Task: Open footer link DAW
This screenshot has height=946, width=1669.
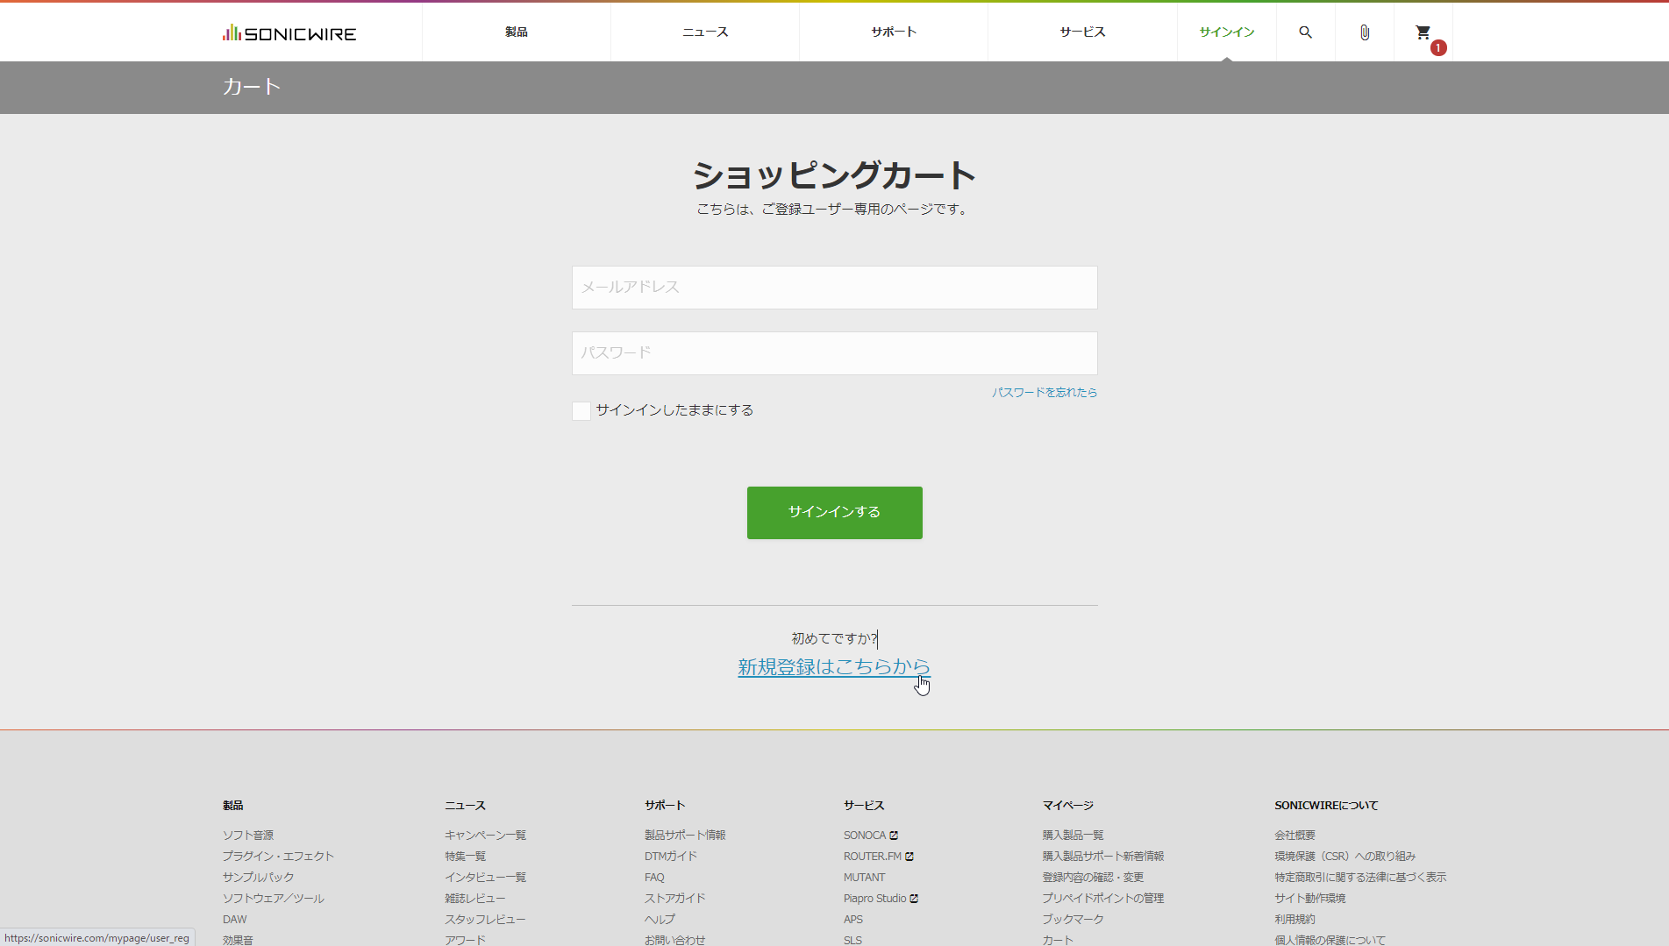Action: tap(235, 920)
